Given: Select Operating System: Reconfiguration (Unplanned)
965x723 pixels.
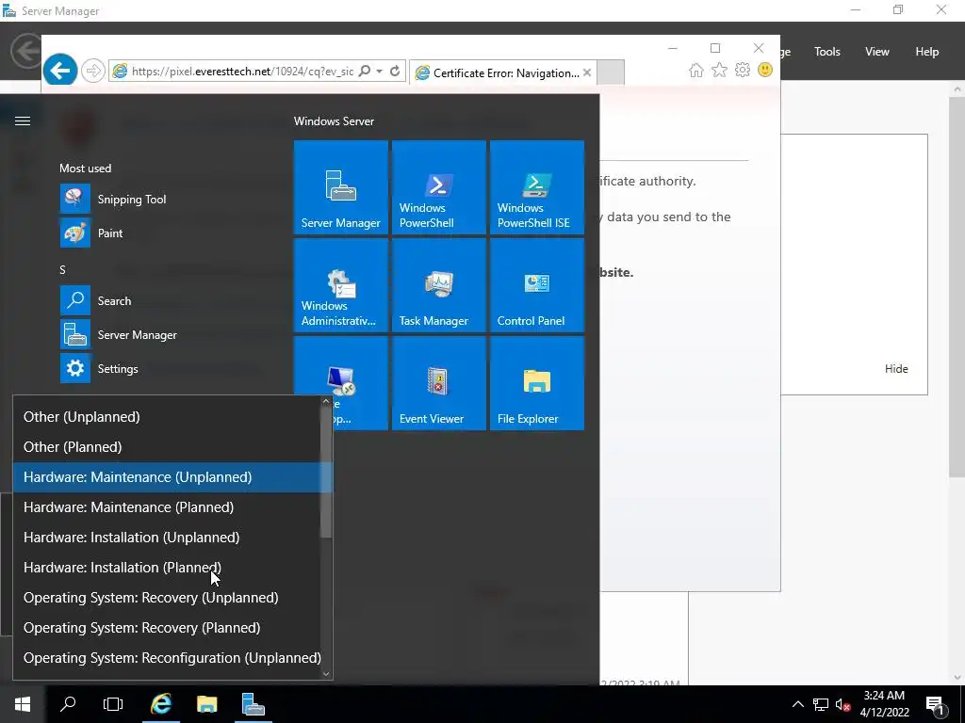Looking at the screenshot, I should (x=166, y=658).
